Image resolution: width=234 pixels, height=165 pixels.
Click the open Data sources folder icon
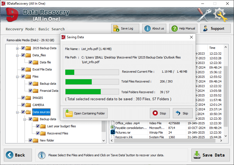point(28,112)
